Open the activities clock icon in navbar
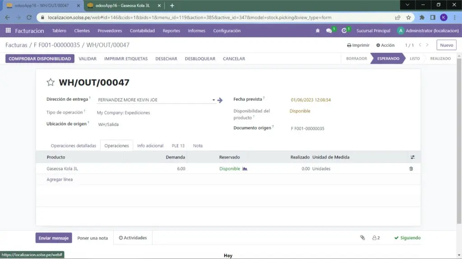 pos(344,31)
